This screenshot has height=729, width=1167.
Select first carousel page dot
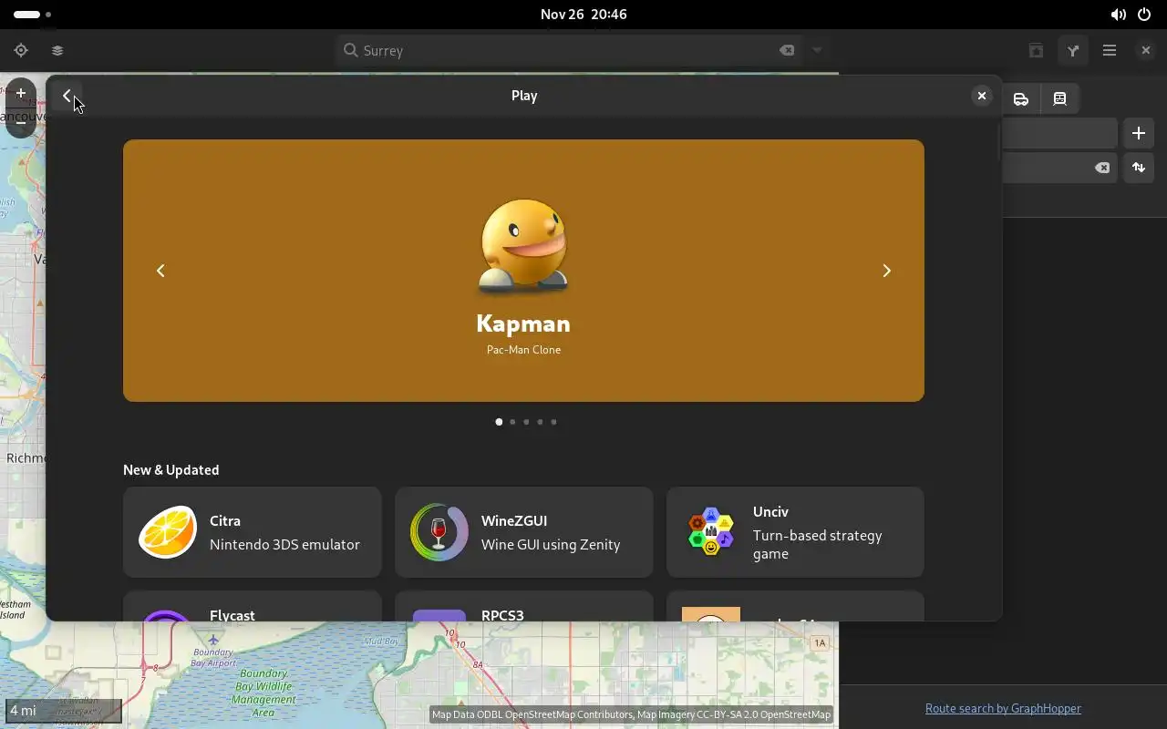point(499,422)
